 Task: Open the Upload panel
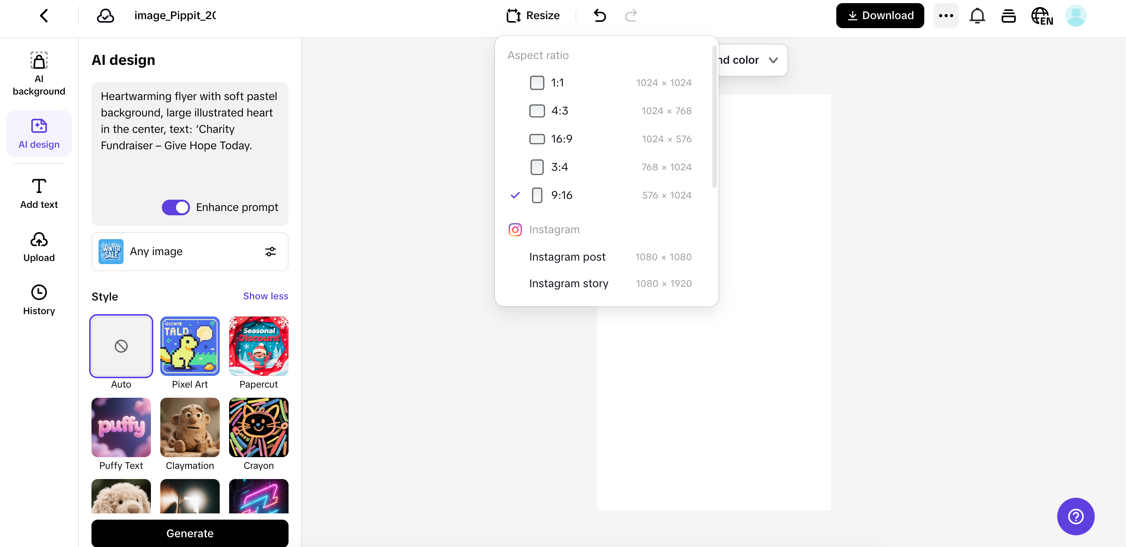pos(38,247)
